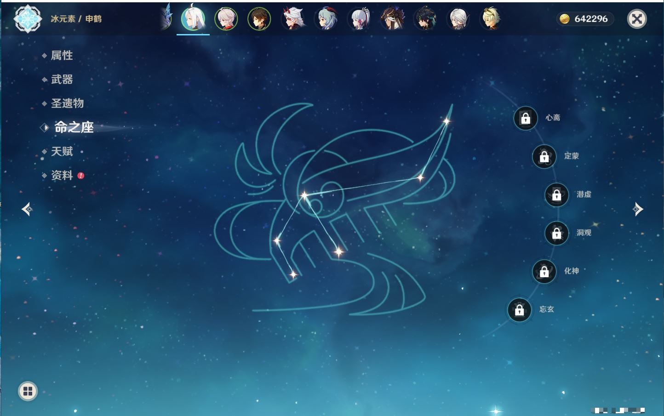
Task: Open locked constellation 化神
Action: 544,271
